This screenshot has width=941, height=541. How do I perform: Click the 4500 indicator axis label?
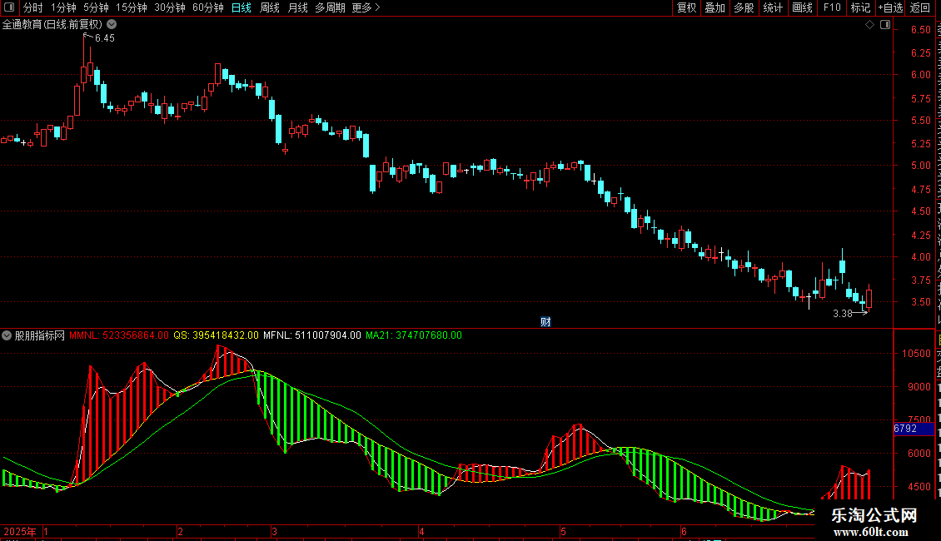919,487
